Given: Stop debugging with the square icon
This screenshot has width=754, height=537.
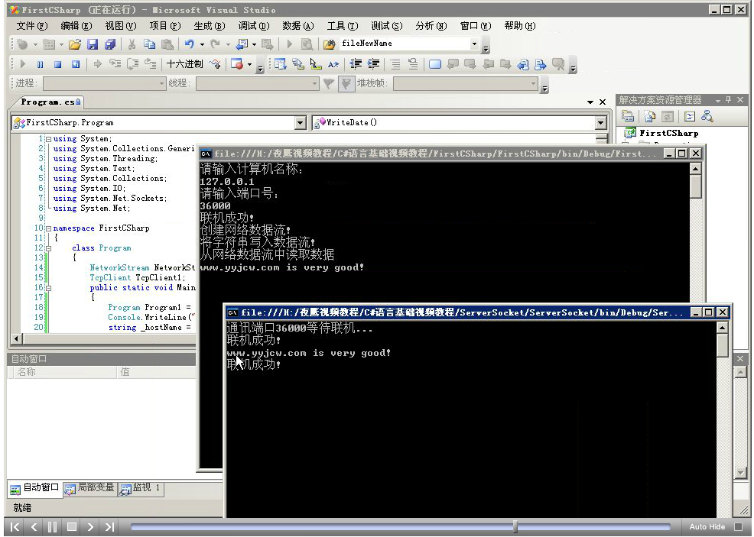Looking at the screenshot, I should pos(57,64).
